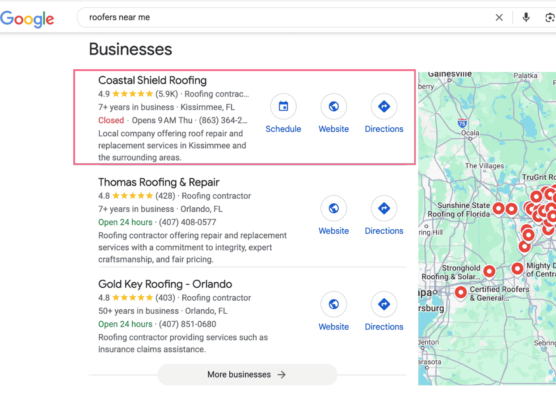Open Gold Key Roofing website
The width and height of the screenshot is (556, 395).
334,312
